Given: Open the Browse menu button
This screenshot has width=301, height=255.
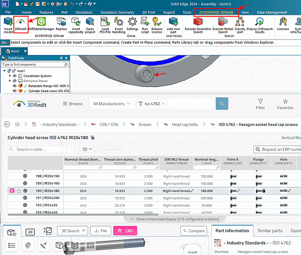Looking at the screenshot, I should pyautogui.click(x=73, y=104).
